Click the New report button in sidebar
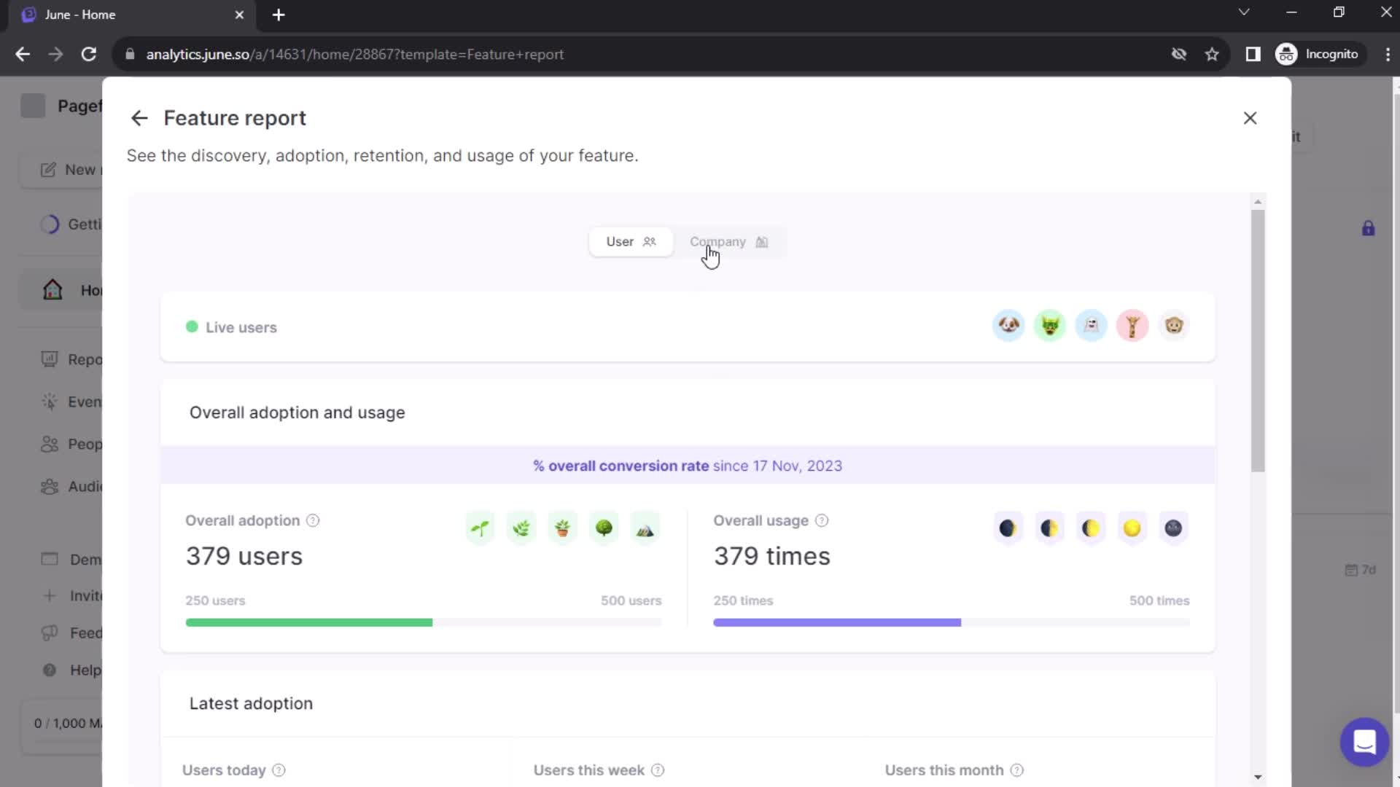The image size is (1400, 787). point(61,170)
